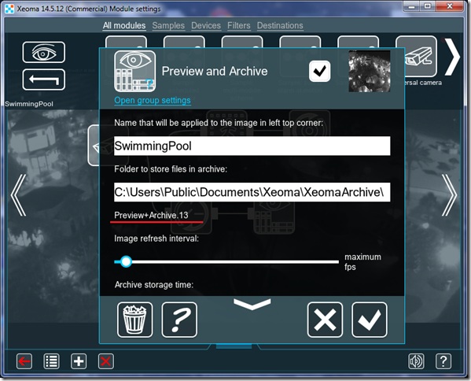Maximize the Xeoma window
The image size is (471, 381).
[x=428, y=6]
